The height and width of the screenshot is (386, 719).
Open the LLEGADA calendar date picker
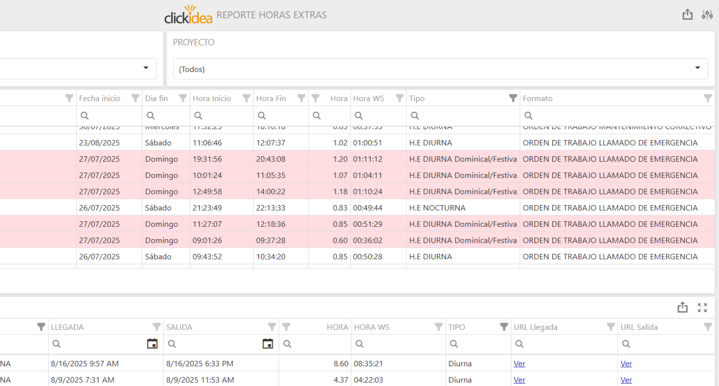point(152,344)
